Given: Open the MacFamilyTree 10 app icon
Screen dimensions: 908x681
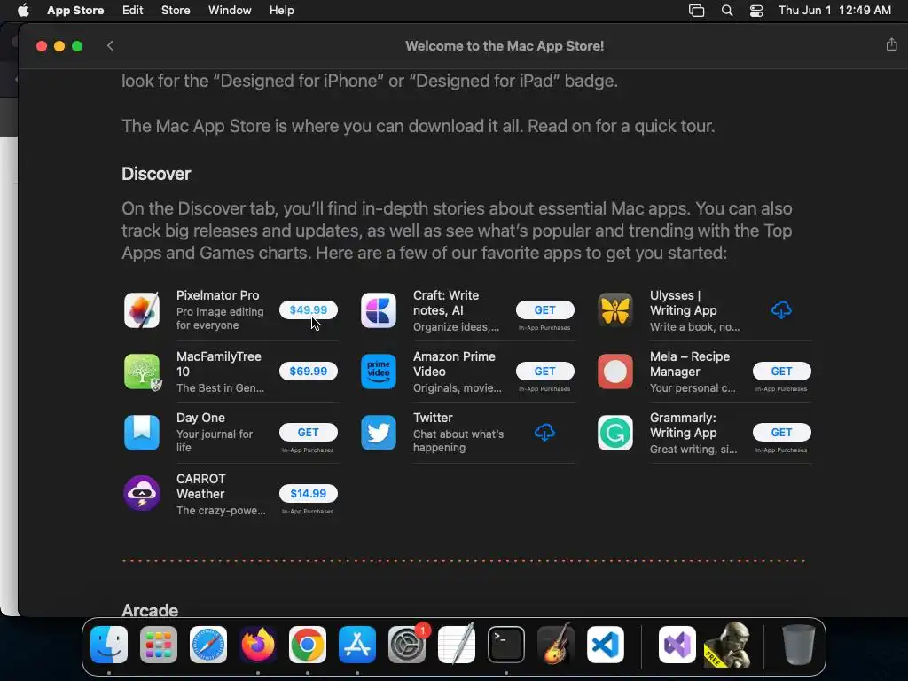Looking at the screenshot, I should point(142,372).
